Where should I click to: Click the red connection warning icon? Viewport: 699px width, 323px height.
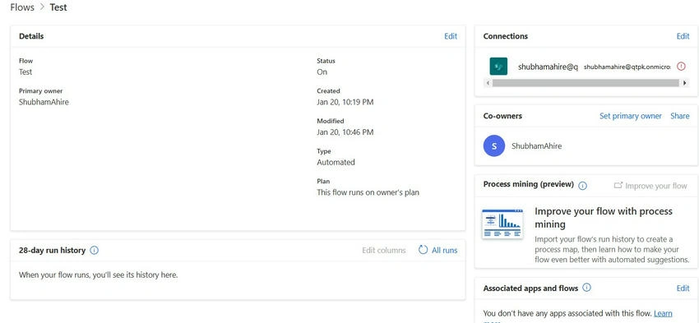pyautogui.click(x=681, y=66)
